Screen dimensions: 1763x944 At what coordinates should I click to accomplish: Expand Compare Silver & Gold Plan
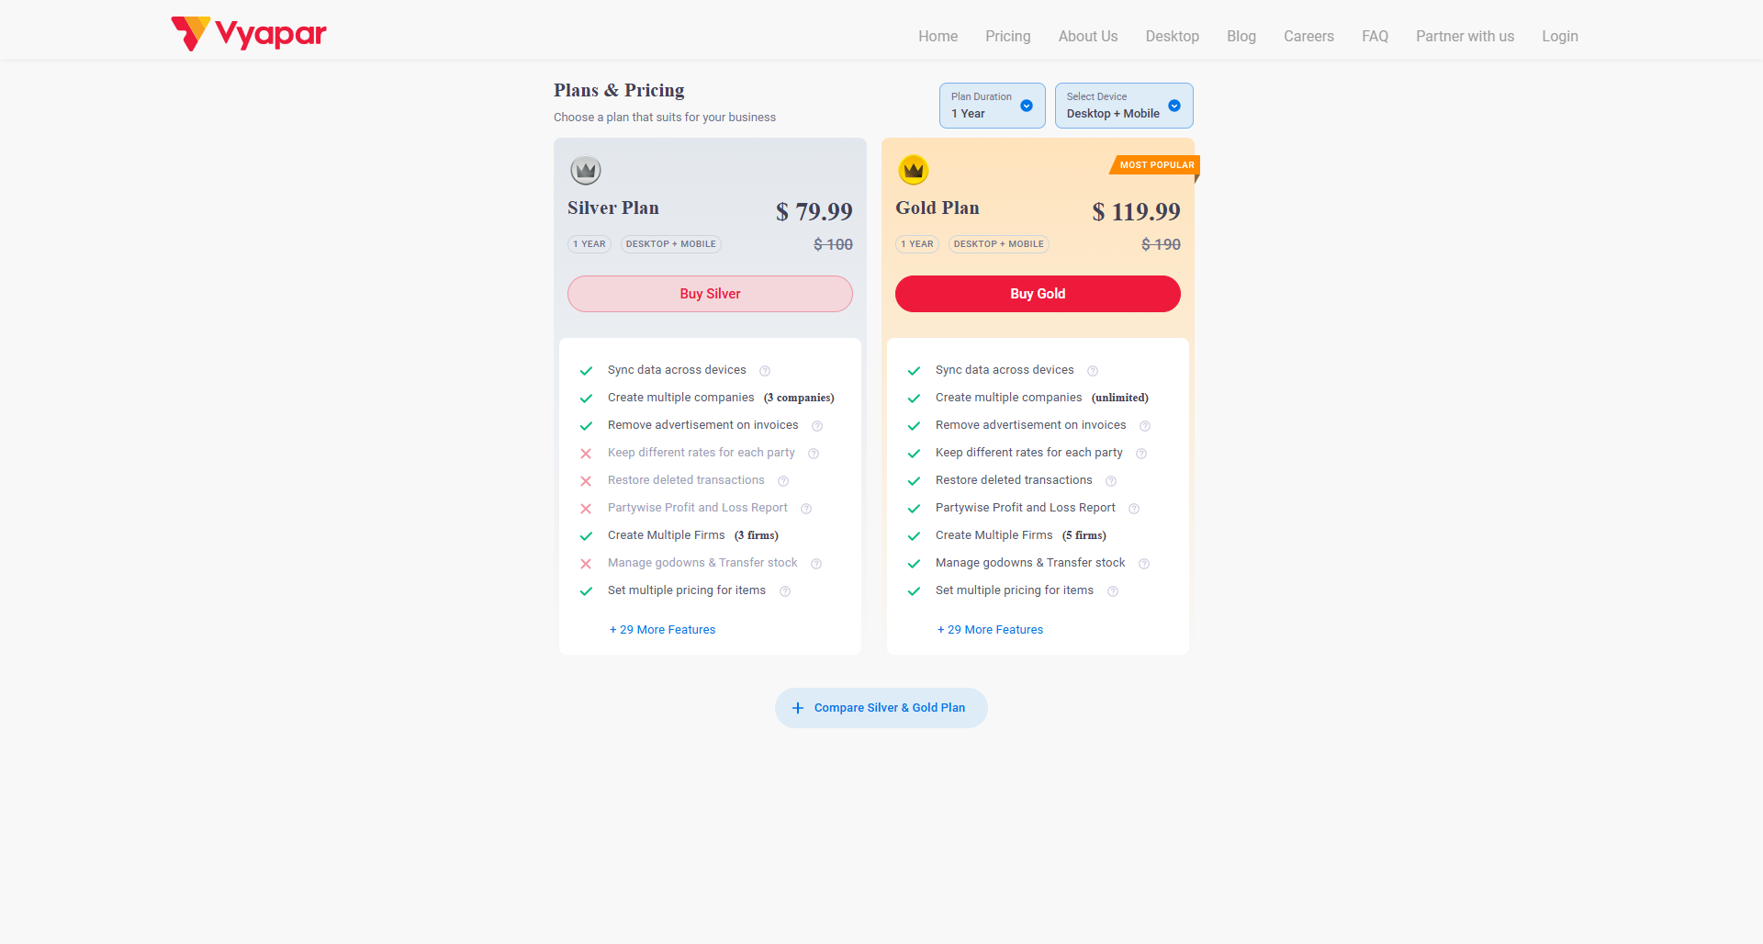tap(881, 708)
